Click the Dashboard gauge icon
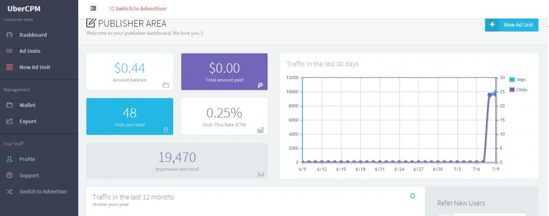The width and height of the screenshot is (549, 216). pos(10,35)
